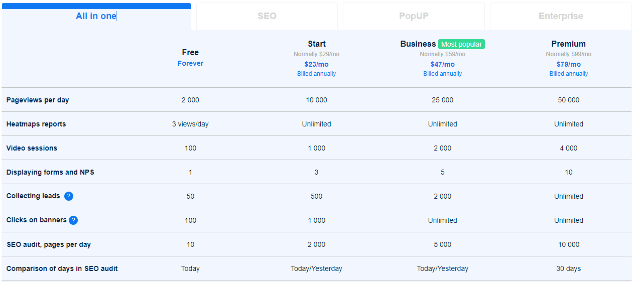Click the Premium plan heading

pos(568,44)
